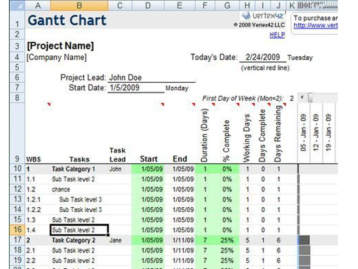The width and height of the screenshot is (358, 269).
Task: Click the Gantt Chart title cell
Action: (67, 20)
